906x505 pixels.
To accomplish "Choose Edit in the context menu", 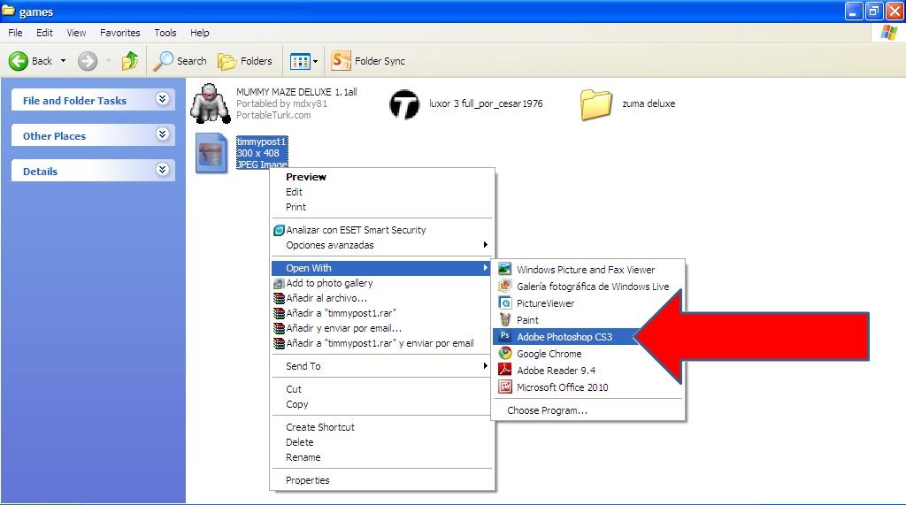I will point(382,192).
